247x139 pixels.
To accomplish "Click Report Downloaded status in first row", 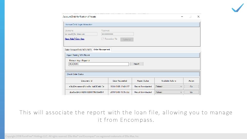I will coord(143,86).
